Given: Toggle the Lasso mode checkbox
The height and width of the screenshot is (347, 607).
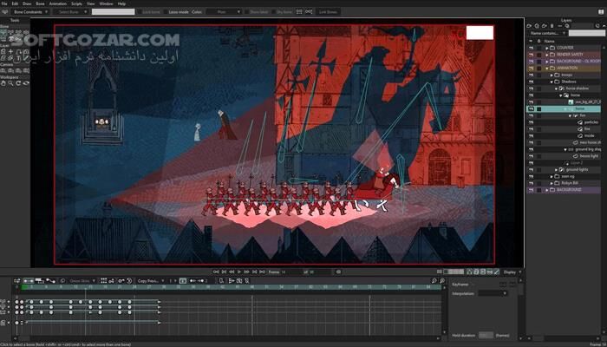Looking at the screenshot, I should 166,12.
